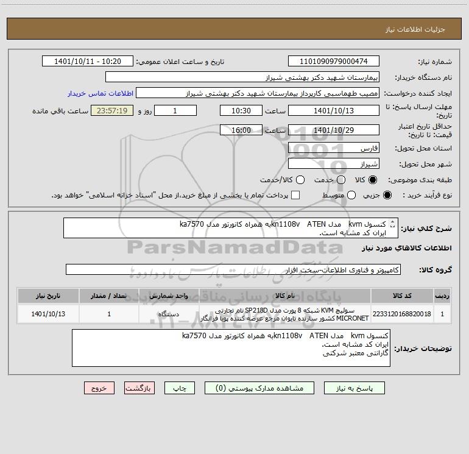Click the شرح کلی نیاز text area
469x454 pixels.
point(231,228)
